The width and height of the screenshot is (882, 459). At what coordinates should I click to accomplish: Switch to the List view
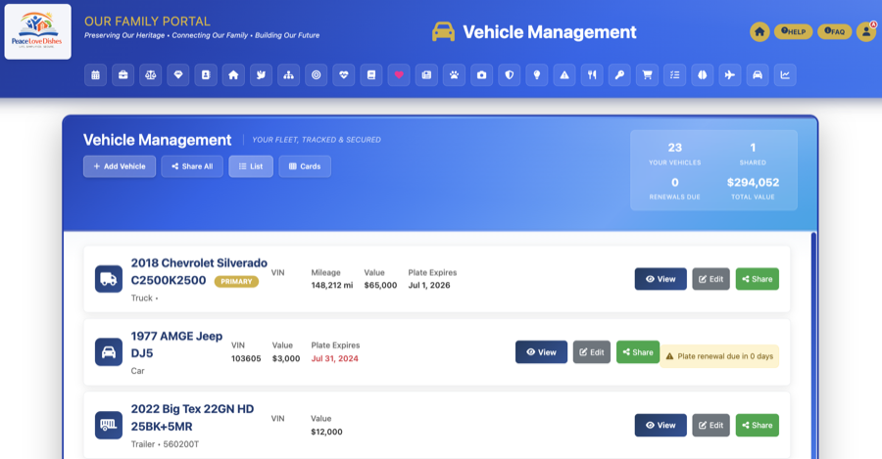(x=251, y=166)
